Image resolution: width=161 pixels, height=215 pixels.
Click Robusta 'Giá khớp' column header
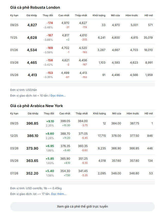pos(32,15)
